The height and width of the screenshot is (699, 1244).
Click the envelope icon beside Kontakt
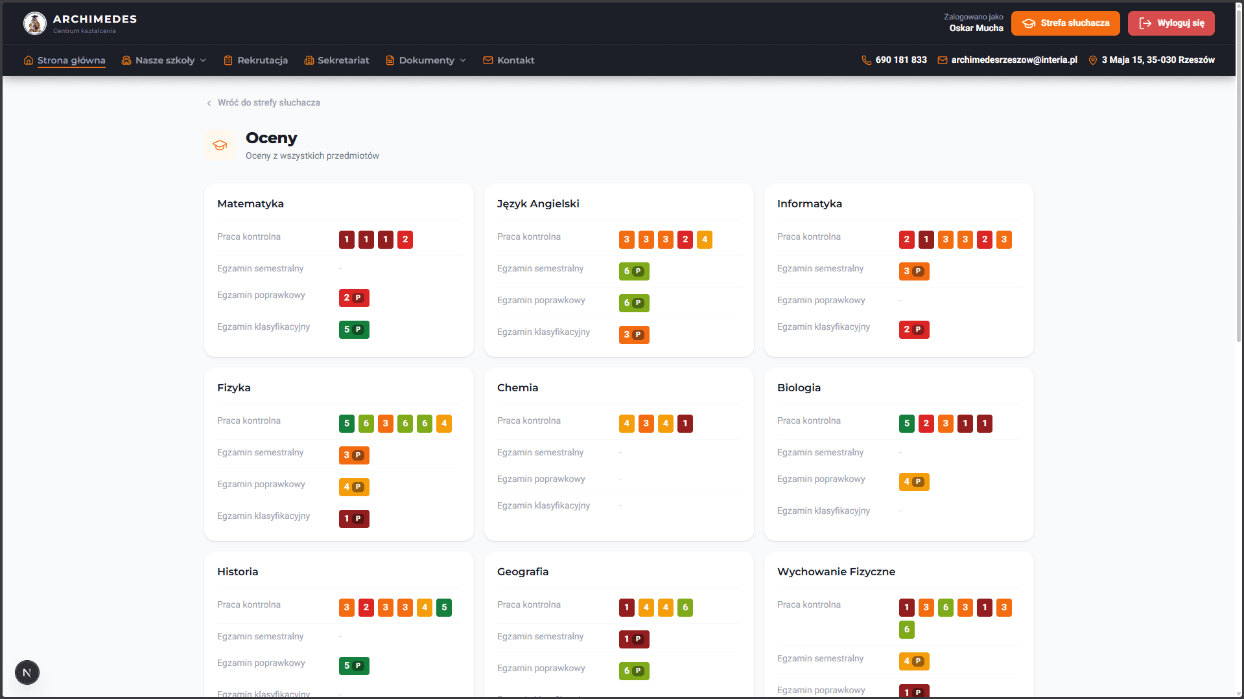click(488, 60)
